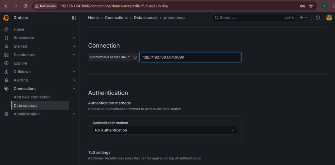This screenshot has height=165, width=335.
Task: Expand the Bookmarks section chevron
Action: [74, 38]
